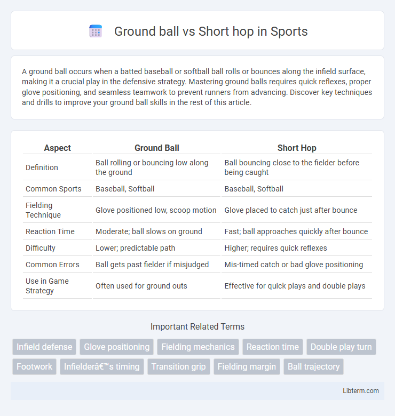Click the 'Short Hop' column header
395x416 pixels.
(297, 148)
